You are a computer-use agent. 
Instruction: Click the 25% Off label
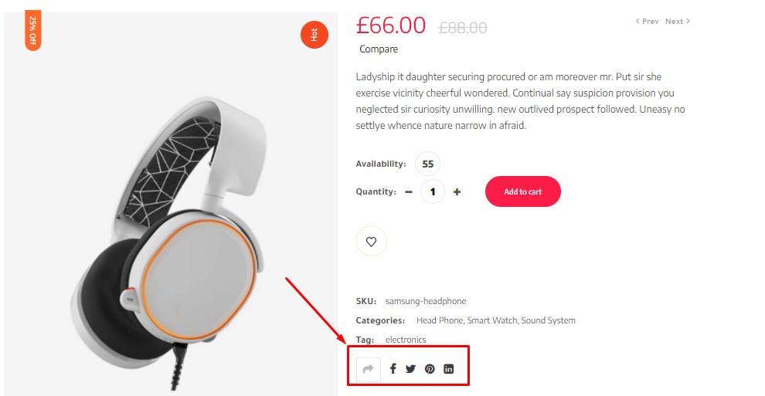33,31
